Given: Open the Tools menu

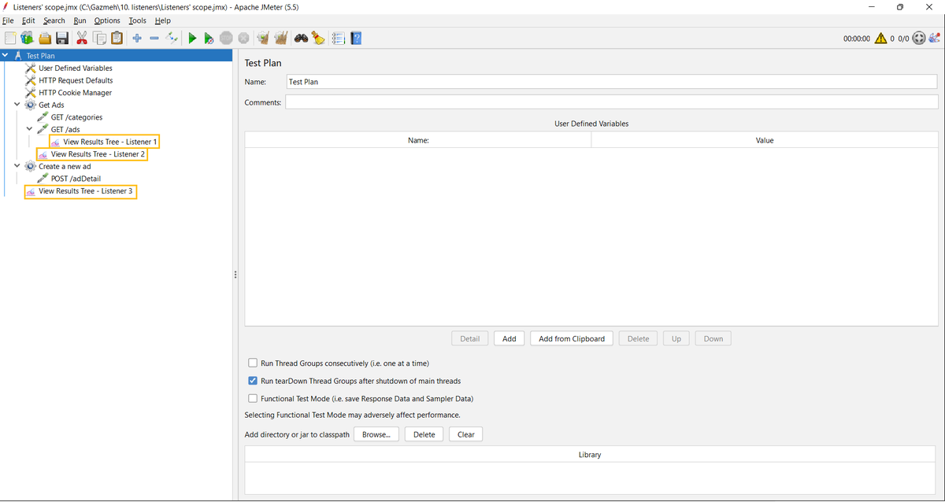Looking at the screenshot, I should (x=138, y=20).
